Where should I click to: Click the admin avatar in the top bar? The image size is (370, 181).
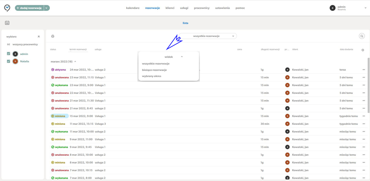click(x=333, y=8)
